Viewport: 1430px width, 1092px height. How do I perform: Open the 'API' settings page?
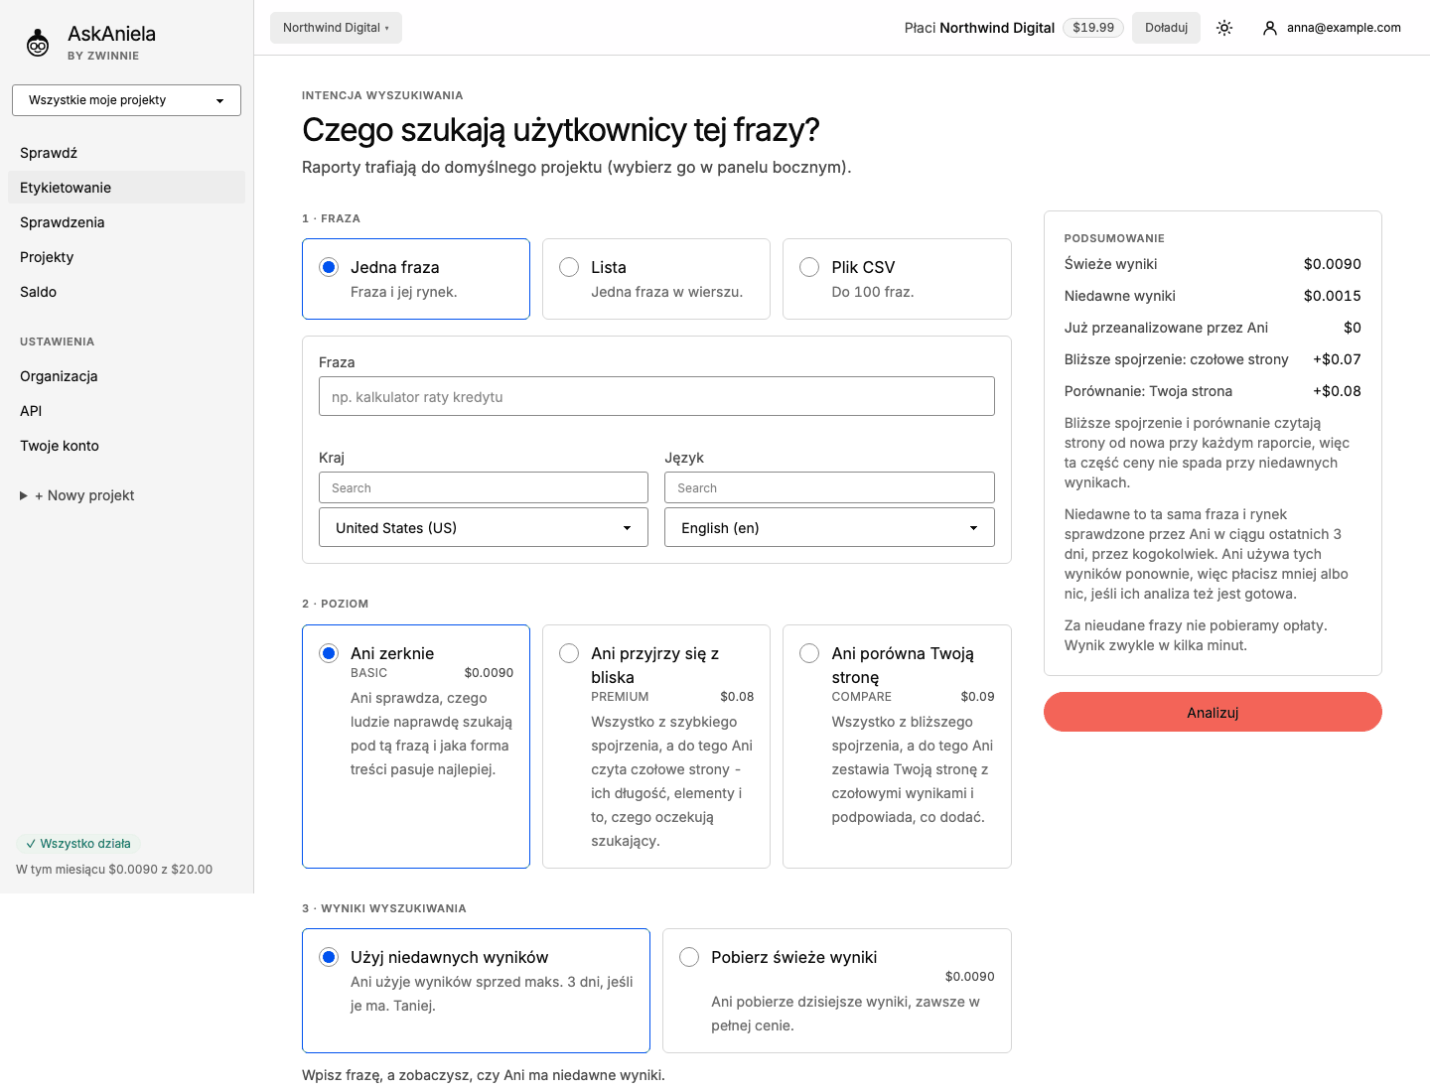126,411
